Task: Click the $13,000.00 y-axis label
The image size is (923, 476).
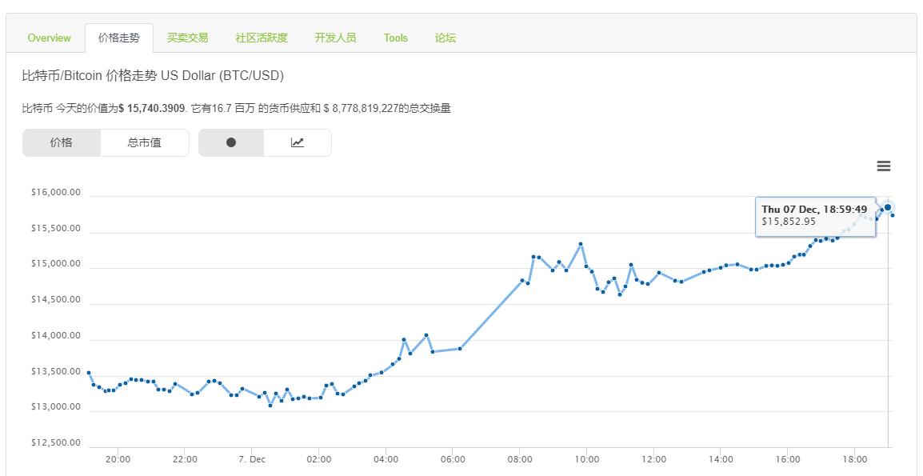Action: [55, 407]
